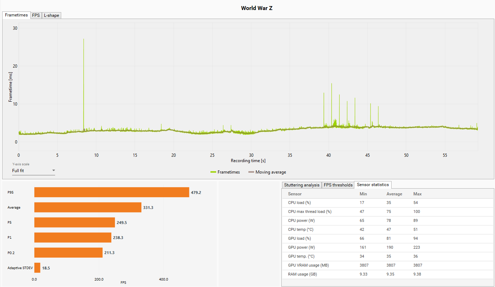Select the GPU VRAM usage (MB) row
The width and height of the screenshot is (495, 287).
387,265
